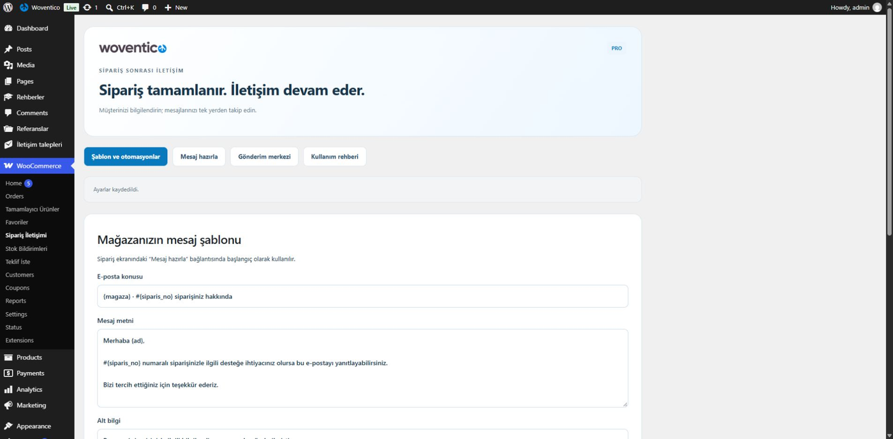Image resolution: width=893 pixels, height=439 pixels.
Task: Click the WooCommerce logo icon
Action: coord(8,166)
